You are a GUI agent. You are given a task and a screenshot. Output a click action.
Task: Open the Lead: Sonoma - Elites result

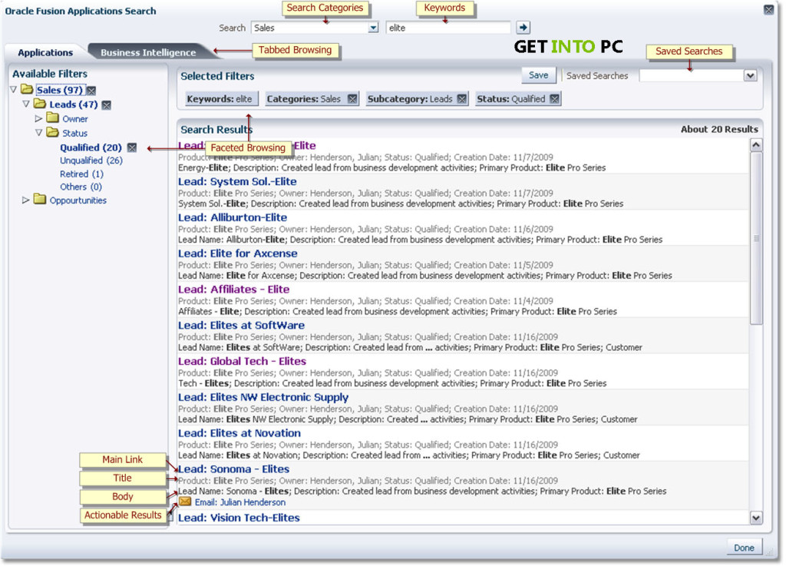(233, 469)
